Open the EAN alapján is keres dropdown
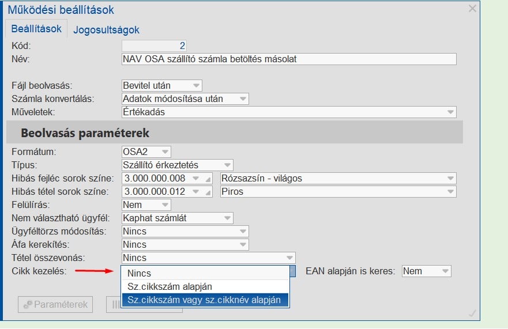Viewport: 508px width, 329px height. coord(426,271)
